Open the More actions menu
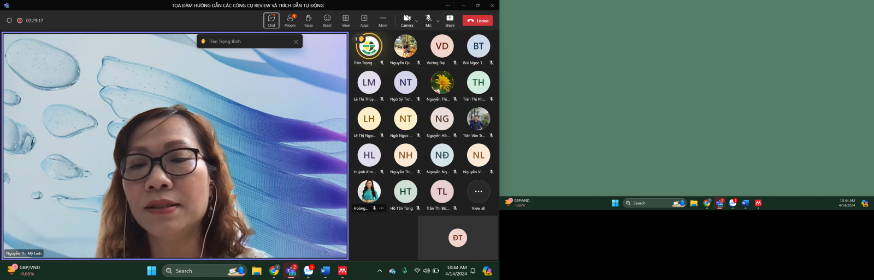The width and height of the screenshot is (874, 280). point(383,20)
